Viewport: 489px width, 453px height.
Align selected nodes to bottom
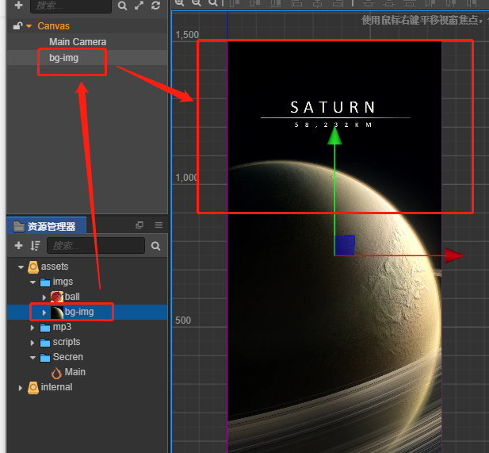pos(276,3)
